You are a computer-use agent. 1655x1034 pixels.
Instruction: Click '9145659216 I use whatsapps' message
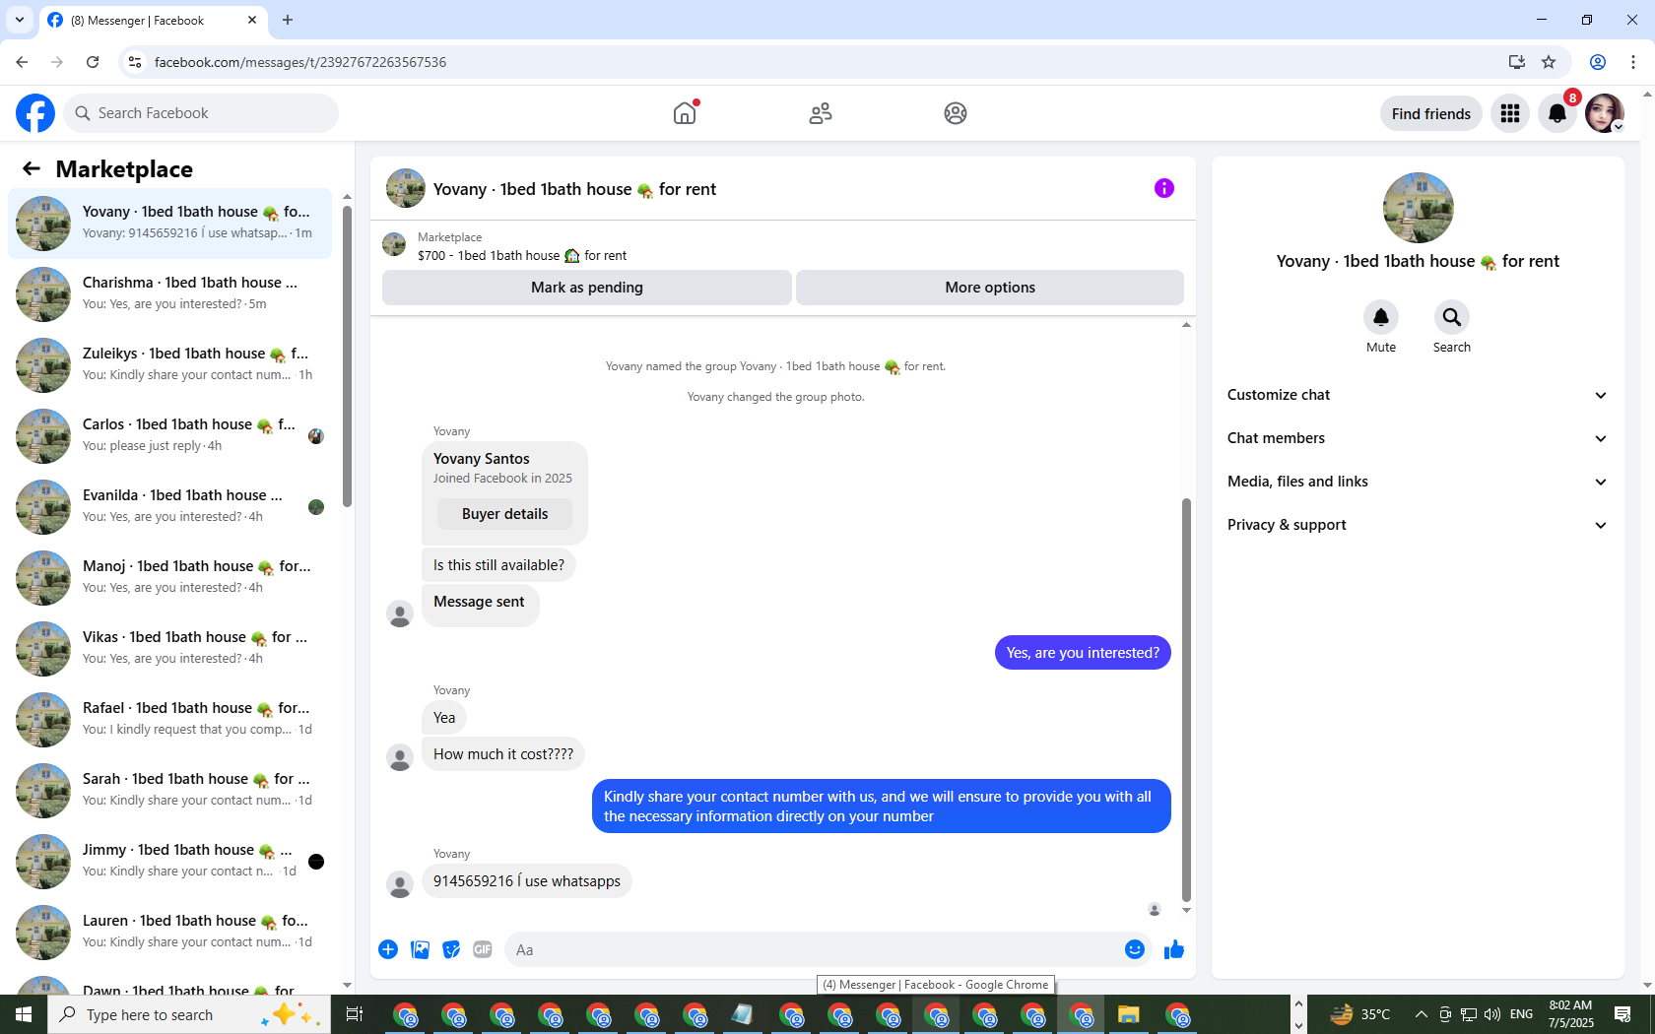pos(527,881)
